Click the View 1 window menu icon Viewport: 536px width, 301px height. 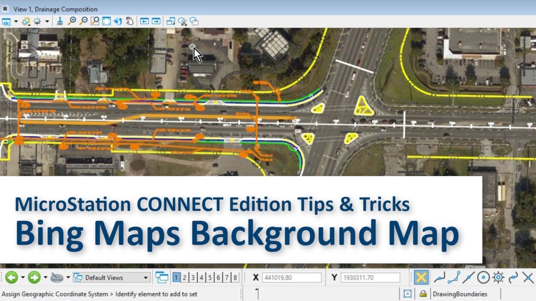pyautogui.click(x=5, y=9)
